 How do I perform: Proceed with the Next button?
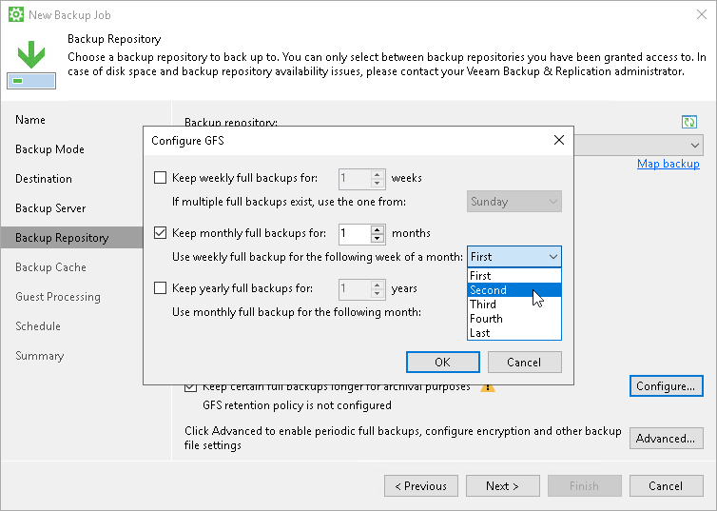click(502, 486)
